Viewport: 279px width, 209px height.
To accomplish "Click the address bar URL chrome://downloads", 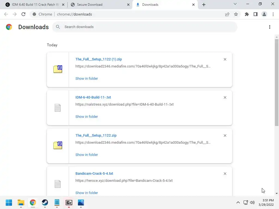I will [74, 14].
